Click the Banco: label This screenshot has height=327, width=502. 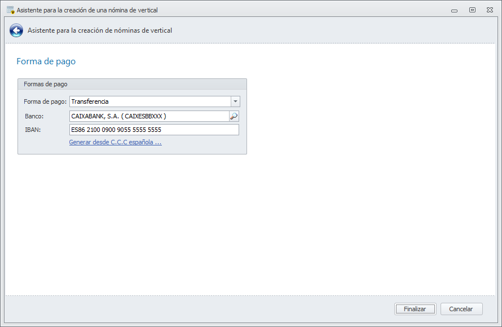point(34,116)
